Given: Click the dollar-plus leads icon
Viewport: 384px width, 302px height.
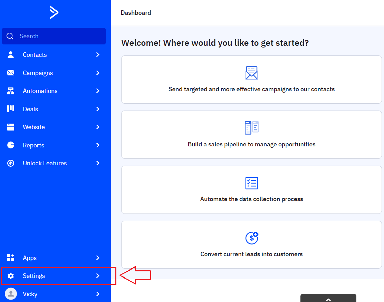Looking at the screenshot, I should point(252,238).
